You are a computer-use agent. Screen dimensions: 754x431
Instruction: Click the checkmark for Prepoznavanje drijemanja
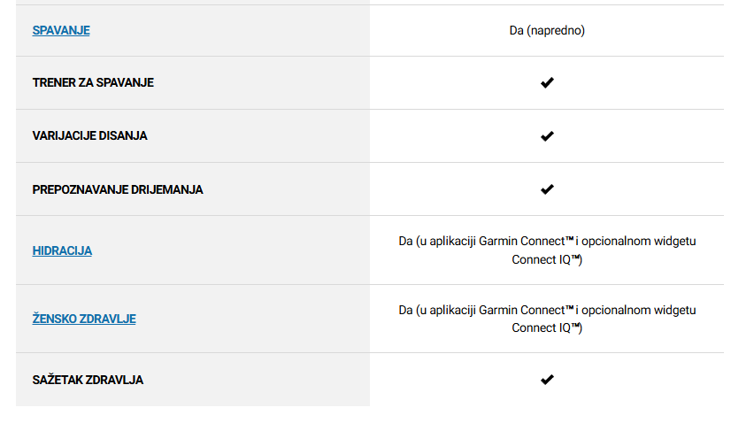(x=547, y=189)
